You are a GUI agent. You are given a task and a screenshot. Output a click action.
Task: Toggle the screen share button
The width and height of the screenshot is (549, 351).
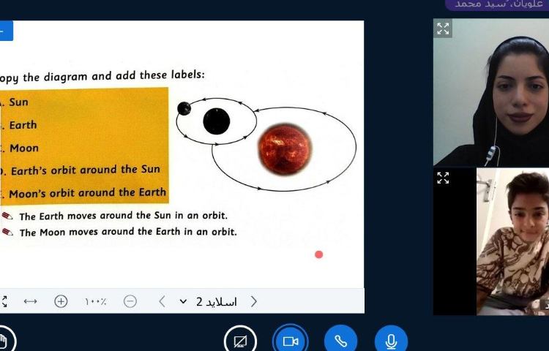[x=240, y=341]
